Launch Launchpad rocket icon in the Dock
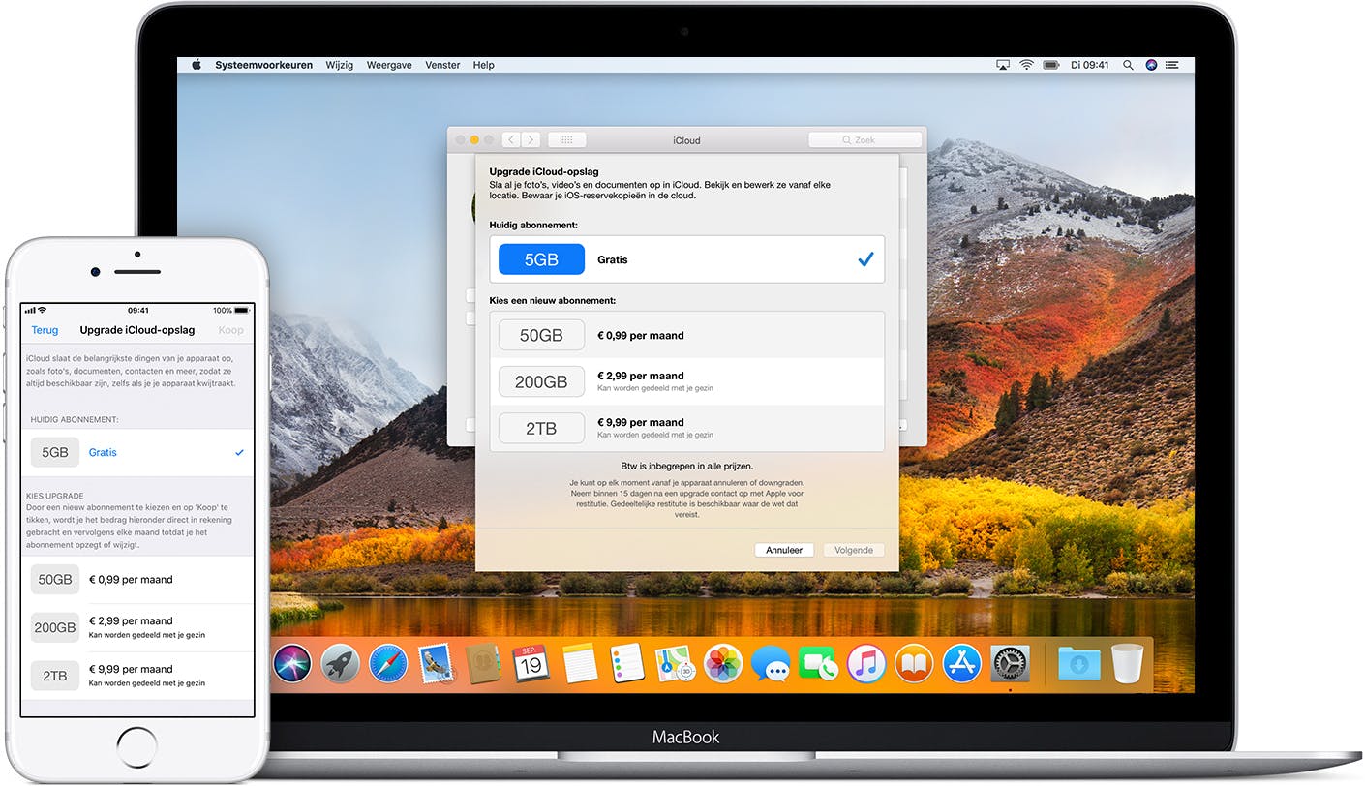The height and width of the screenshot is (786, 1365). coord(340,664)
